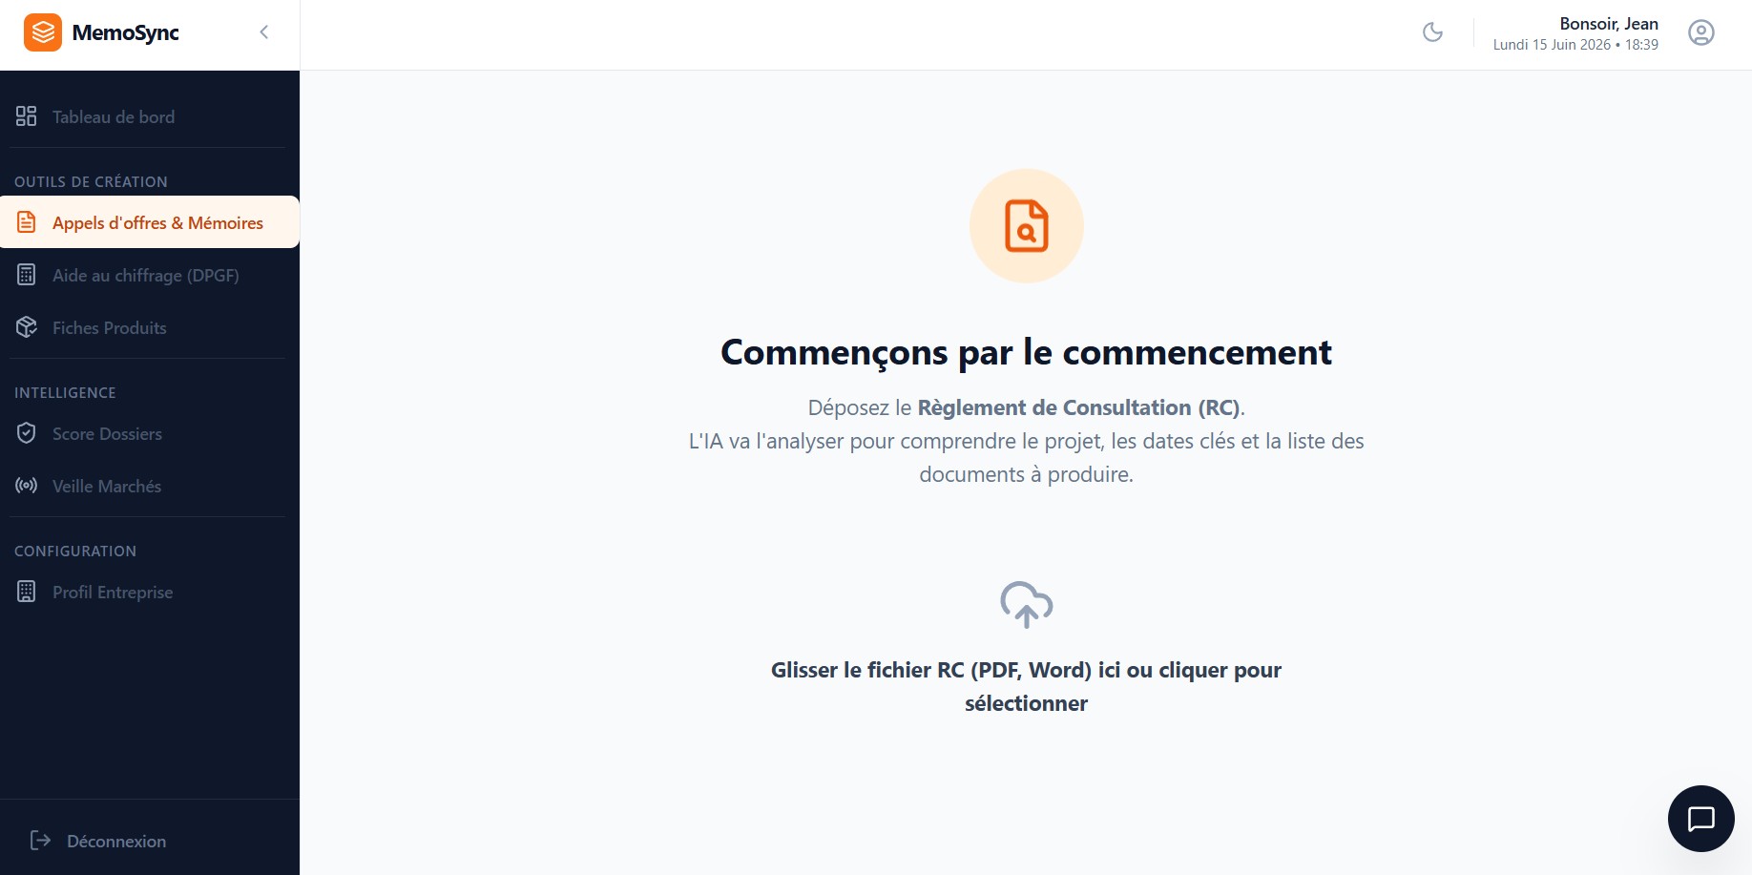Screen dimensions: 1752x875
Task: Click the 'Commençons par le commencement' heading
Action: [x=1026, y=352]
